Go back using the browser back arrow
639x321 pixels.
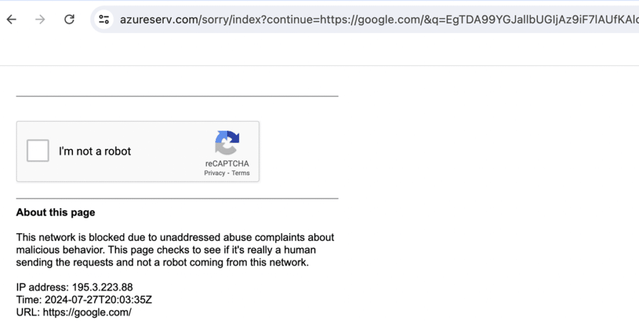(x=11, y=19)
